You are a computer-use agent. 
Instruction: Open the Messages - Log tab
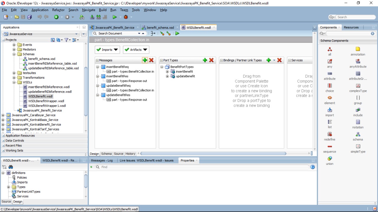pyautogui.click(x=102, y=160)
